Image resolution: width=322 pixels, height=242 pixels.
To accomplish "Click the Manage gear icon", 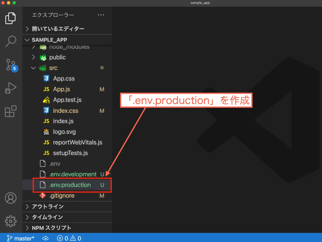I will tap(10, 221).
